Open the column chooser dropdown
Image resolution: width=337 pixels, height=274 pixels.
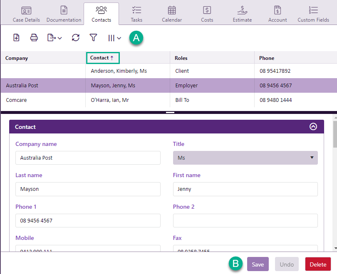coord(114,38)
